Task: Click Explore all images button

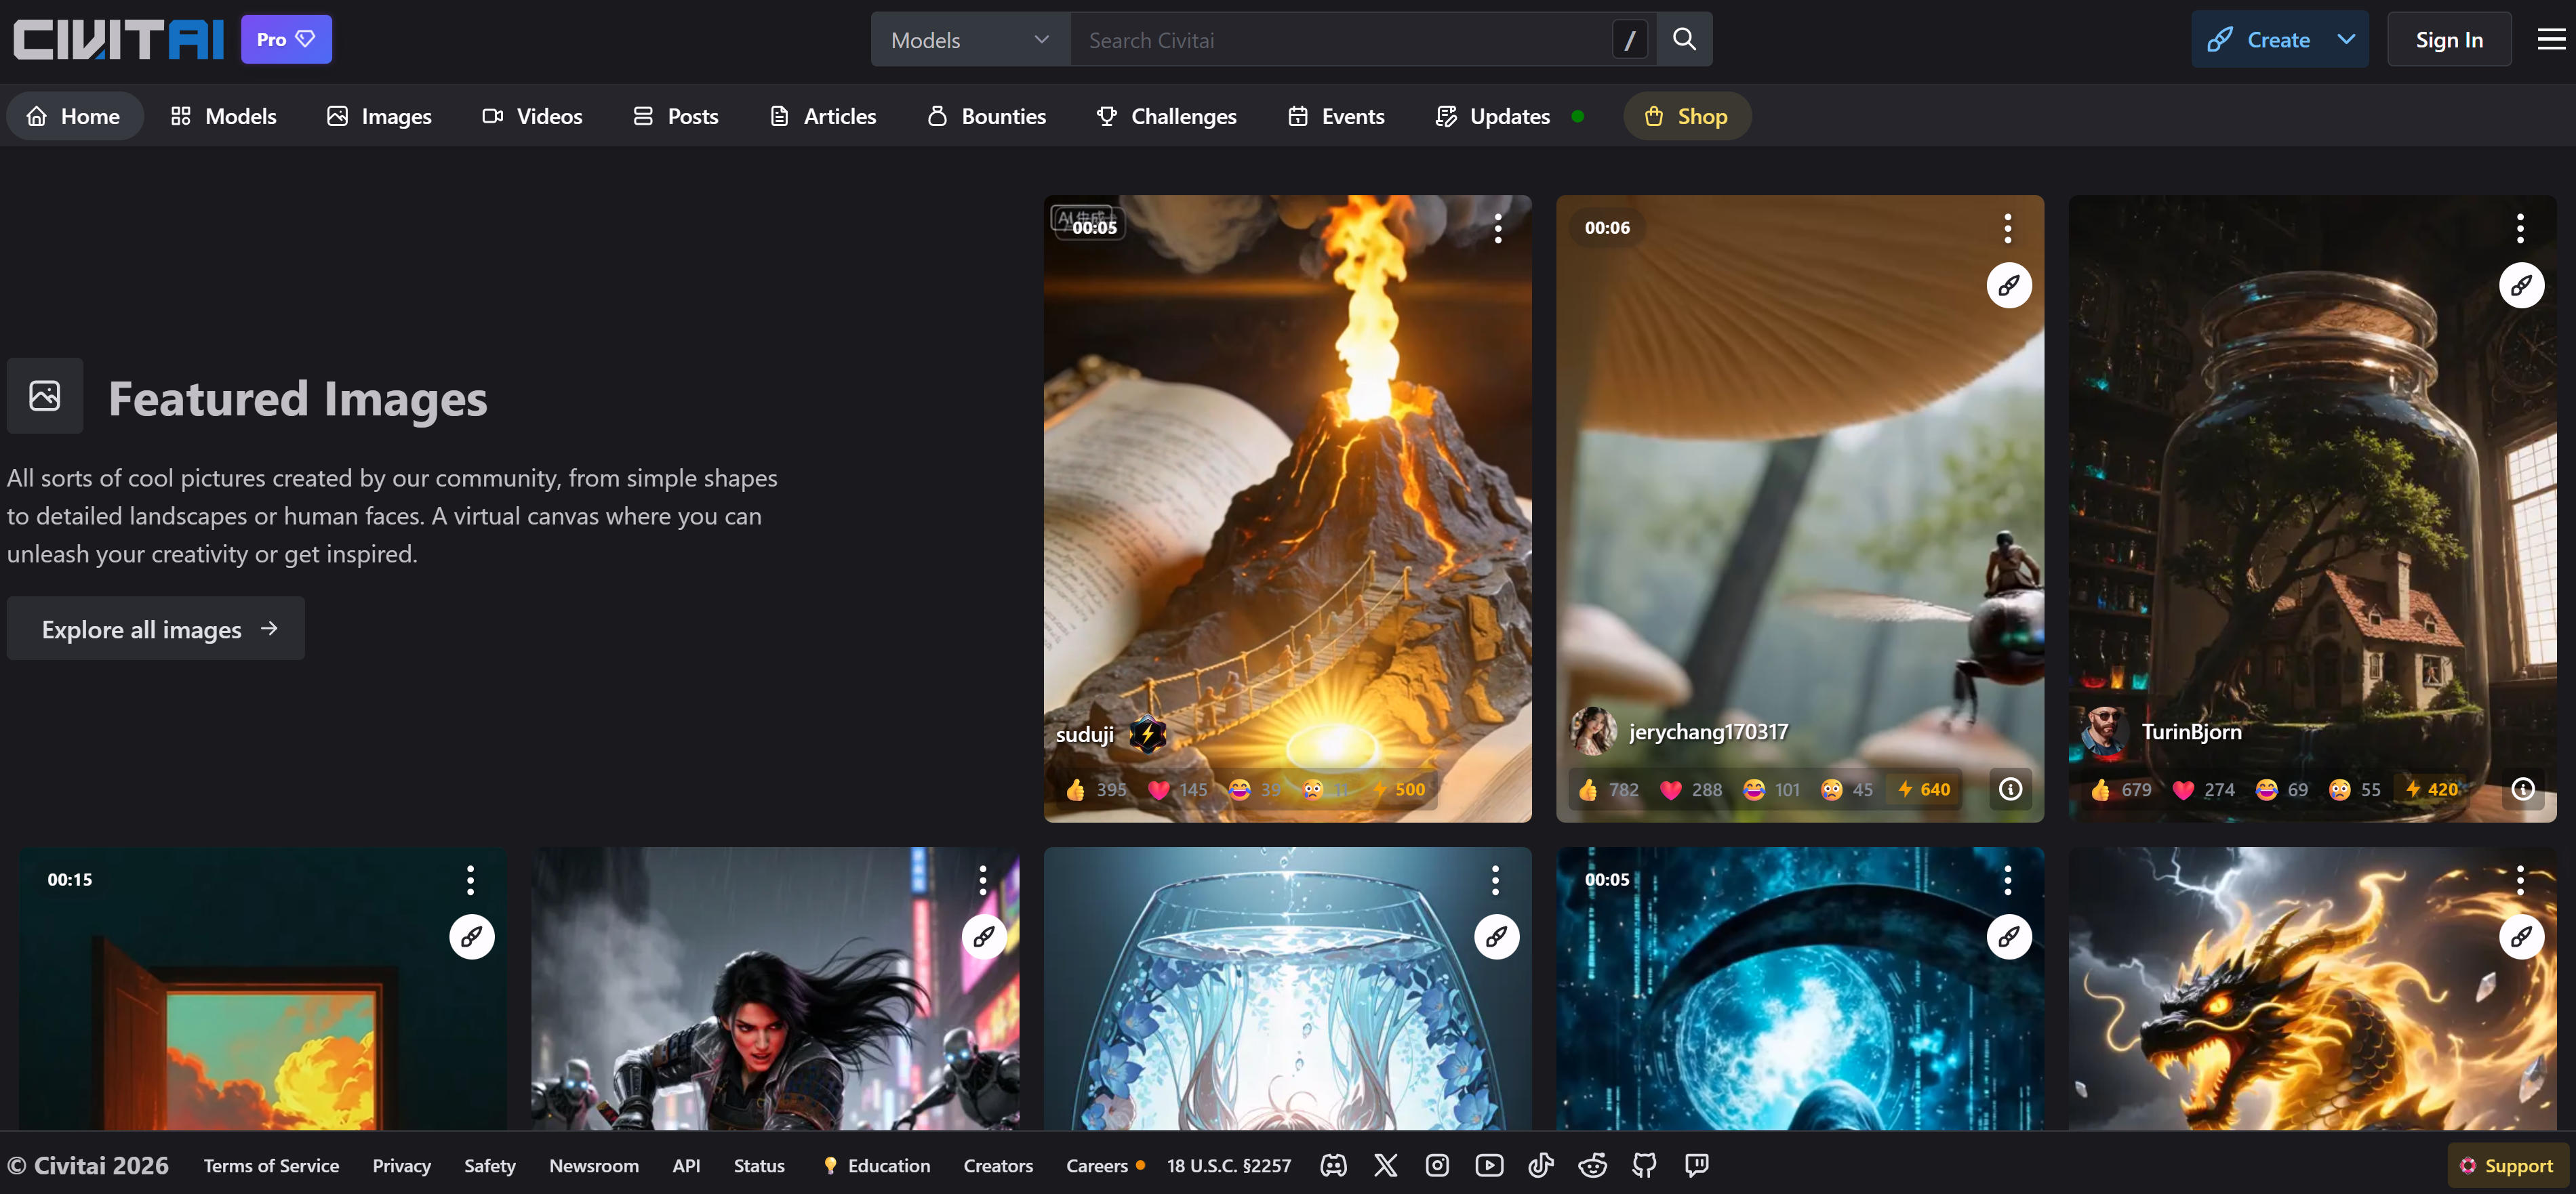Action: pyautogui.click(x=156, y=629)
